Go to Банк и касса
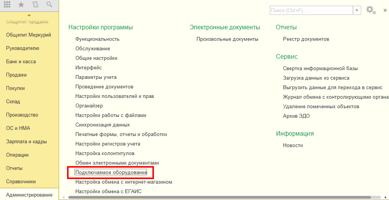The height and width of the screenshot is (200, 389). 21,62
